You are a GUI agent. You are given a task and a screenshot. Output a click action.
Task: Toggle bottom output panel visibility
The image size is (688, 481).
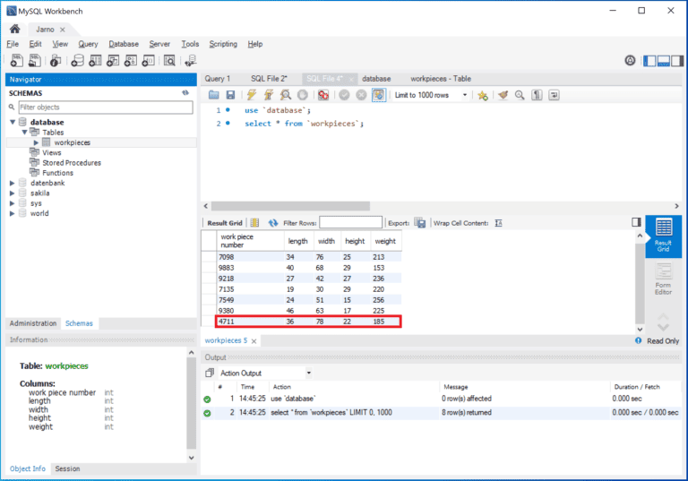click(664, 61)
